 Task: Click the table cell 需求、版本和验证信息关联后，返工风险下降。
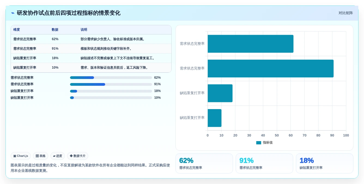(x=115, y=68)
